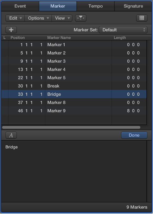Switch to the Tempo tab

95,6
